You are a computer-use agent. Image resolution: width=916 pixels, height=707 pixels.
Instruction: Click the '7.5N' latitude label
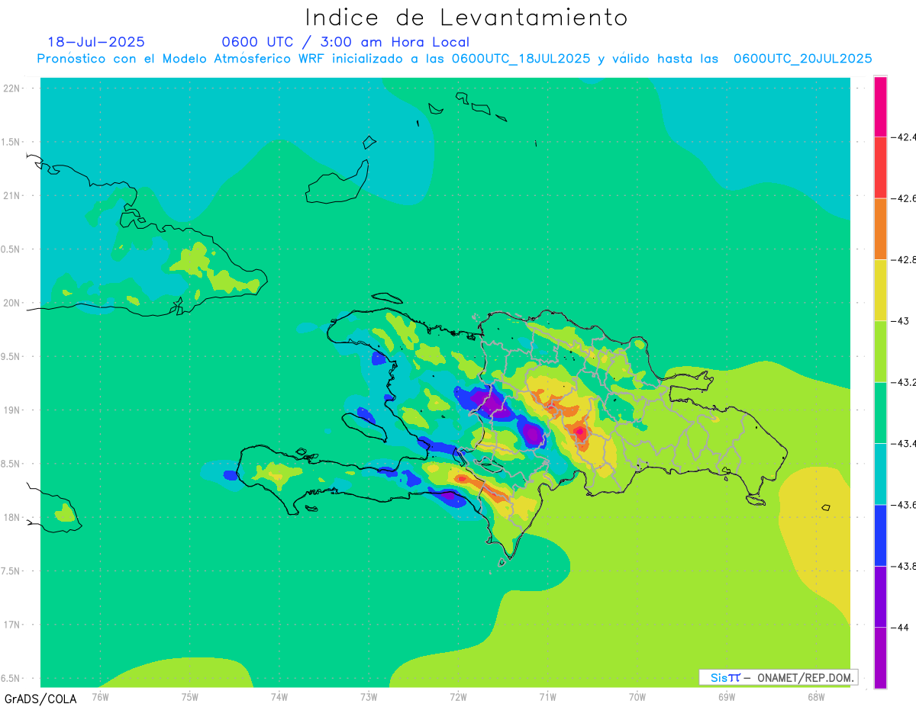(11, 570)
